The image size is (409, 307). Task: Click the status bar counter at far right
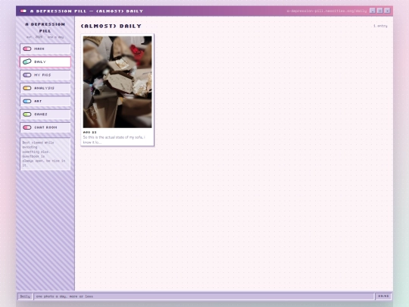pyautogui.click(x=383, y=296)
